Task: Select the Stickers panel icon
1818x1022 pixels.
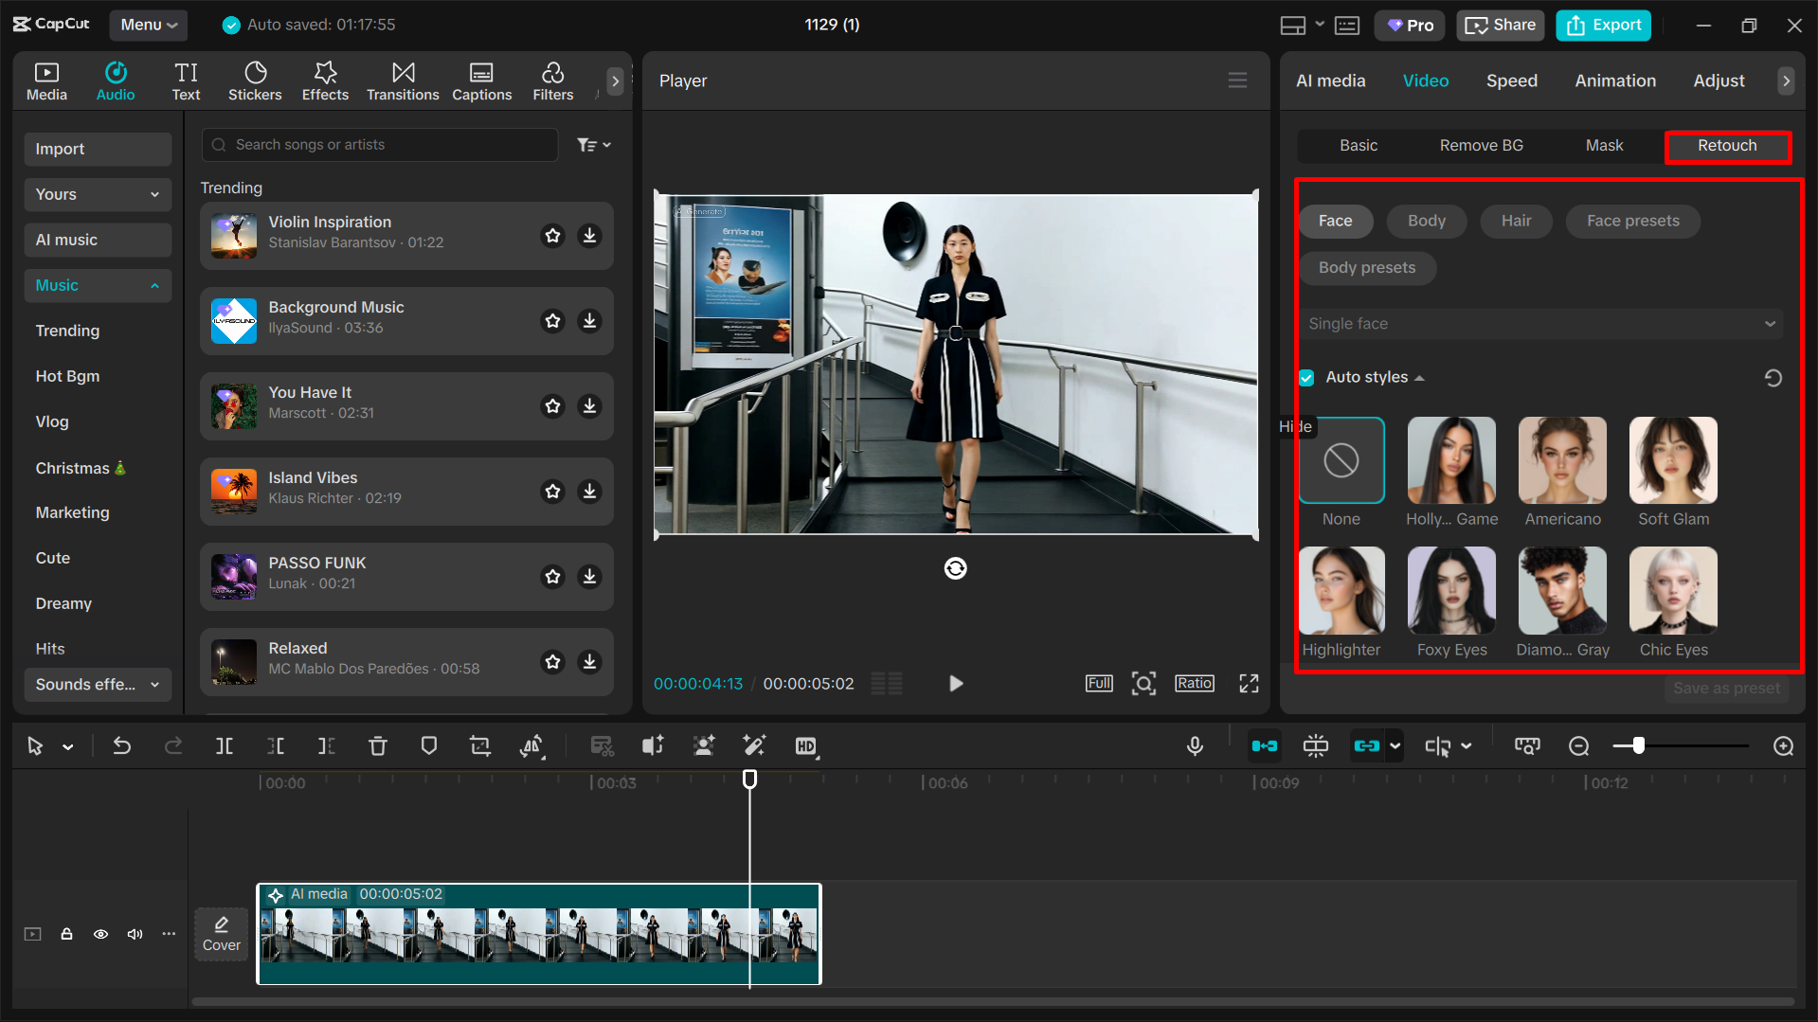Action: coord(255,81)
